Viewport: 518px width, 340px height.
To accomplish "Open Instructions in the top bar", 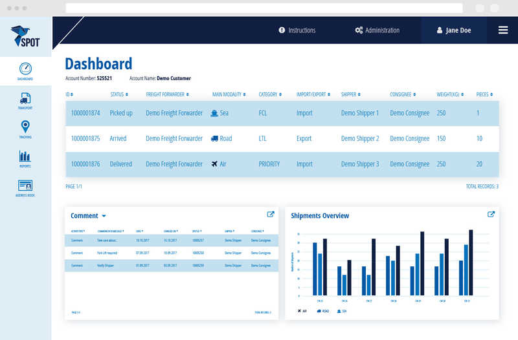I will click(x=297, y=30).
